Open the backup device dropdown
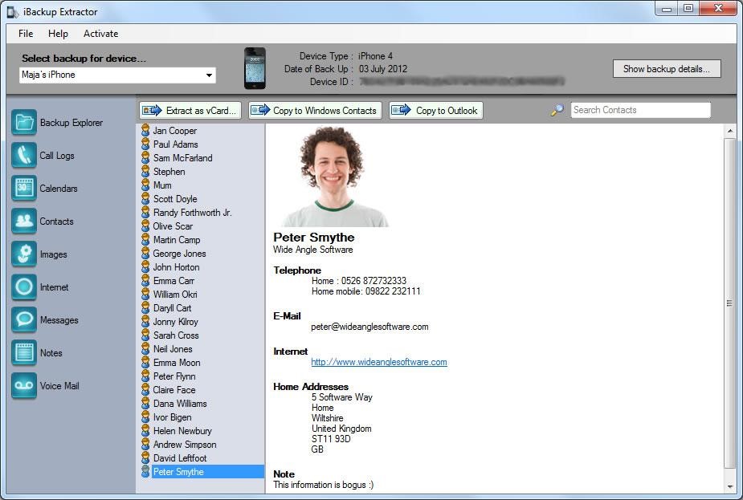 [x=210, y=75]
